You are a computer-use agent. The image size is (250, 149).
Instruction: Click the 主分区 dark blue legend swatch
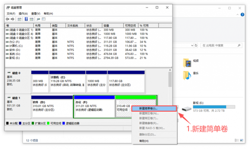pos(20,123)
